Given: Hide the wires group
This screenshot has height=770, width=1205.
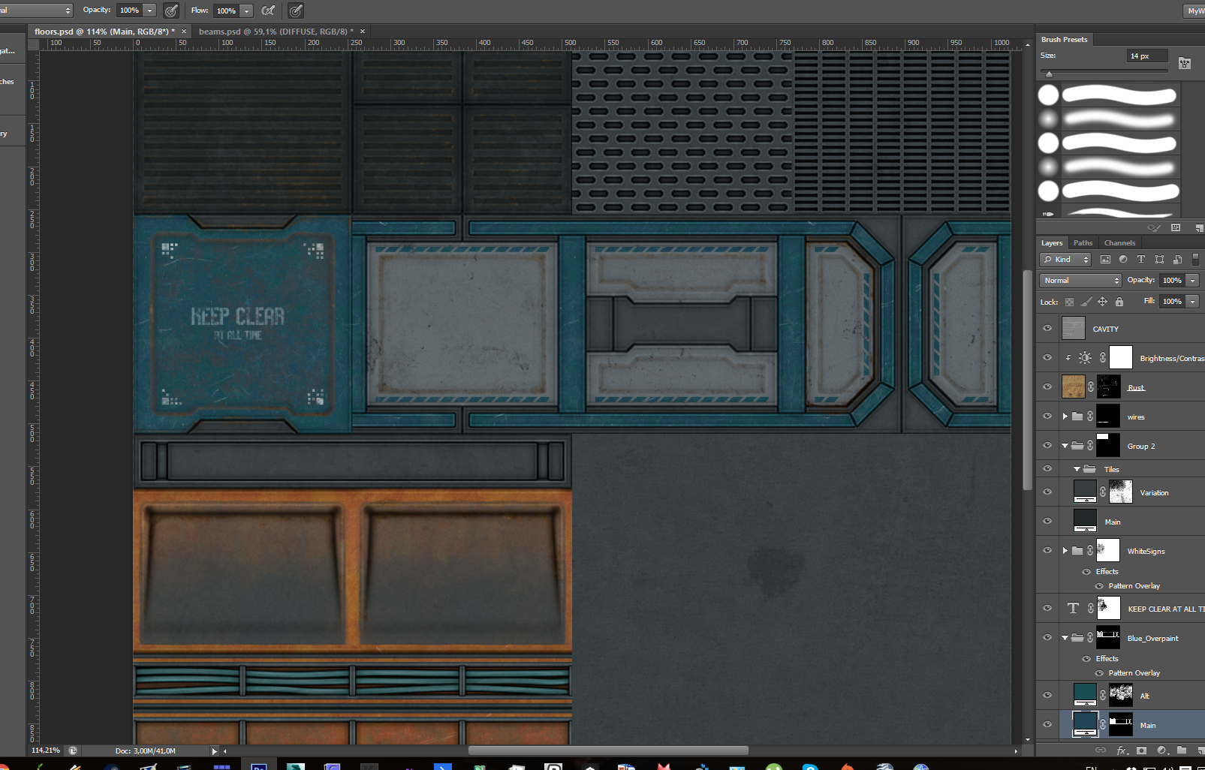Looking at the screenshot, I should coord(1047,417).
